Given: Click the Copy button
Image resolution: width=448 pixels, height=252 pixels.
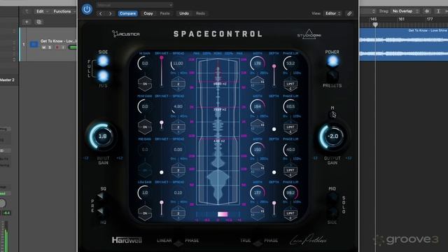Looking at the screenshot, I should point(148,13).
